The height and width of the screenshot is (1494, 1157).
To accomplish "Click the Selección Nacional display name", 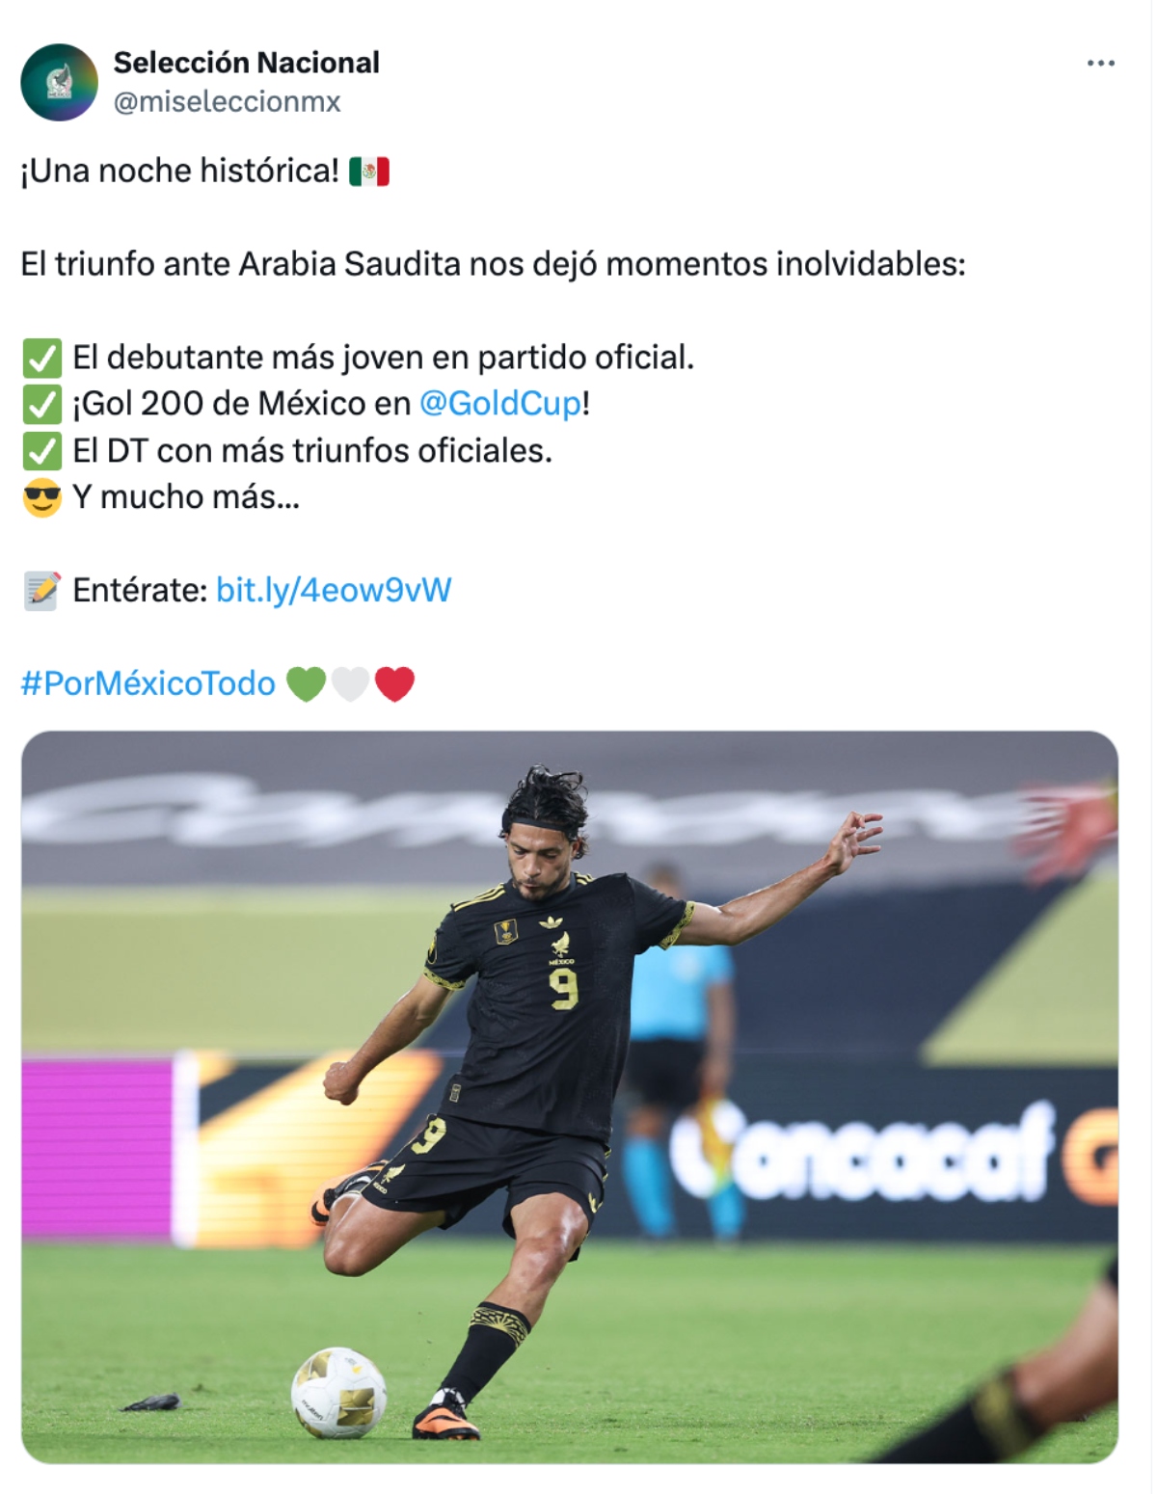I will tap(247, 63).
